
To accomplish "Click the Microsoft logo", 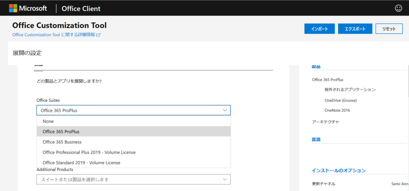I will [x=28, y=8].
